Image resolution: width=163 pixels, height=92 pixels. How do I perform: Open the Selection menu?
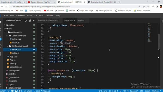tap(20, 16)
